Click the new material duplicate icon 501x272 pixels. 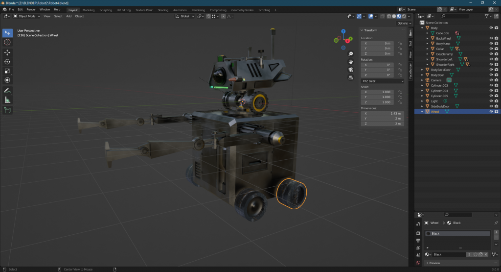coord(480,254)
